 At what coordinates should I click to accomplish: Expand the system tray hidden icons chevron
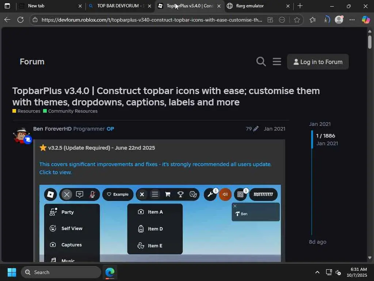[317, 272]
